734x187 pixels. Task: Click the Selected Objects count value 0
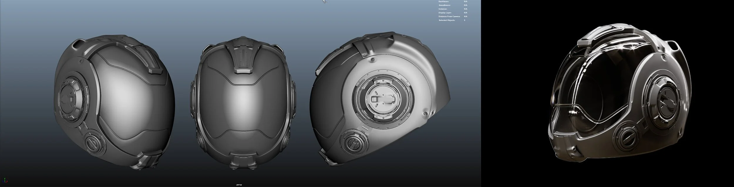pos(464,20)
